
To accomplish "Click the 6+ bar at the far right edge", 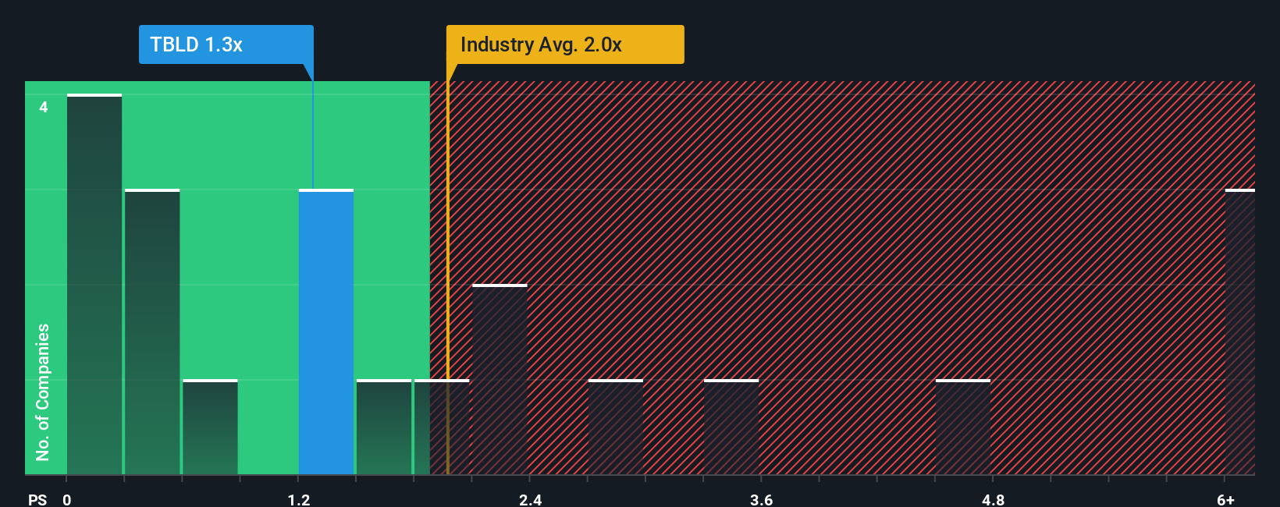I will 1239,331.
